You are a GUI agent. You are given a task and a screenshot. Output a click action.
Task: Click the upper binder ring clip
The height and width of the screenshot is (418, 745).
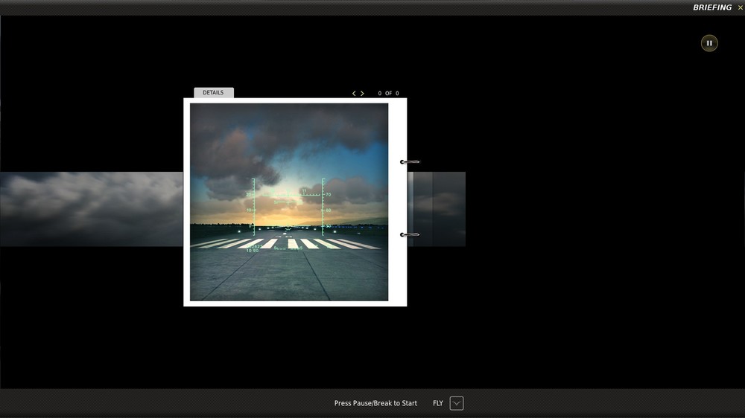(410, 162)
